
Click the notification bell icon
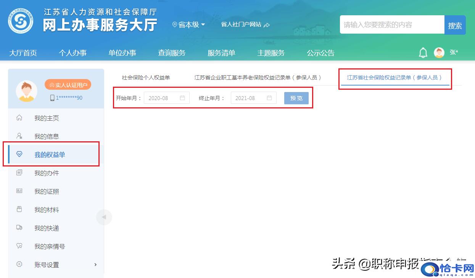click(423, 53)
